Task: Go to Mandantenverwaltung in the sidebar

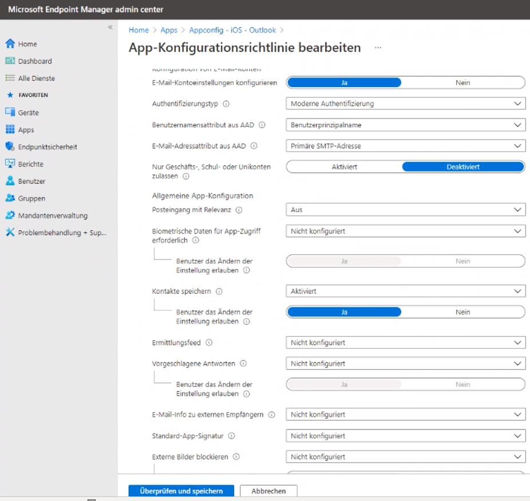Action: pyautogui.click(x=52, y=216)
